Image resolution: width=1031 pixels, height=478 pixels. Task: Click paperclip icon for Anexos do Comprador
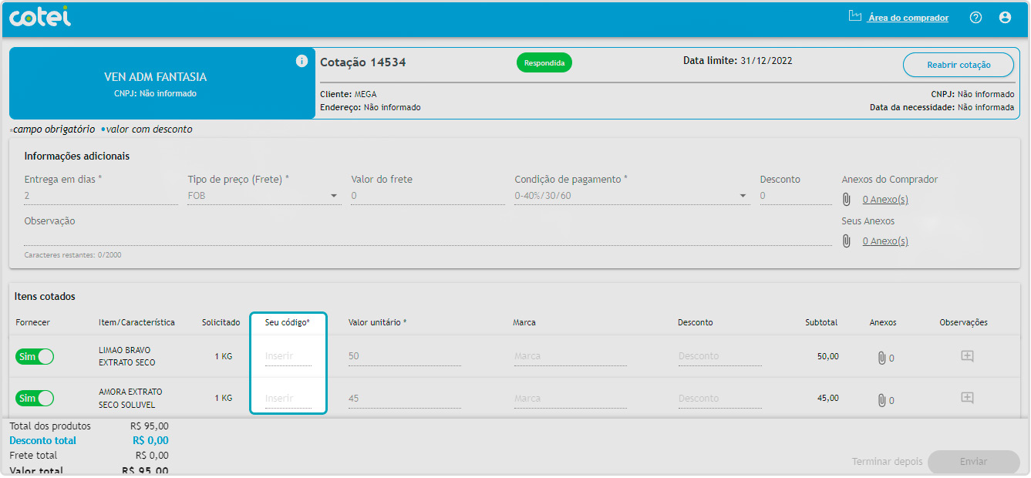pyautogui.click(x=846, y=200)
